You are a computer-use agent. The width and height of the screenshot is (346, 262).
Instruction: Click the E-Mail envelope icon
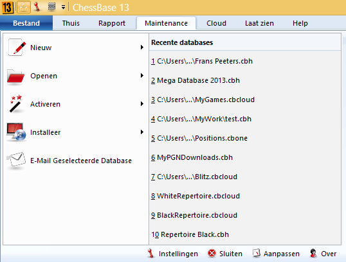click(16, 160)
